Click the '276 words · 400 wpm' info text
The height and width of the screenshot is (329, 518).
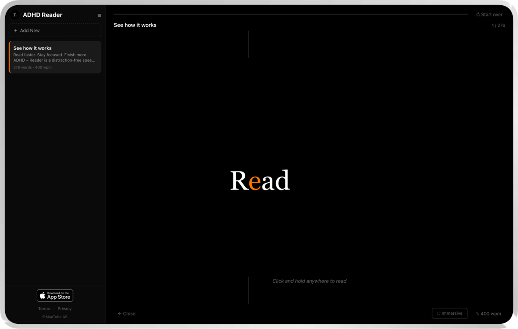(x=32, y=67)
